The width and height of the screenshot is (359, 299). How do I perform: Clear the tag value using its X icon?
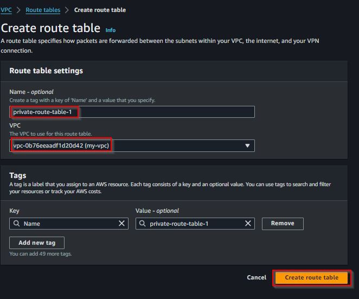click(x=248, y=224)
